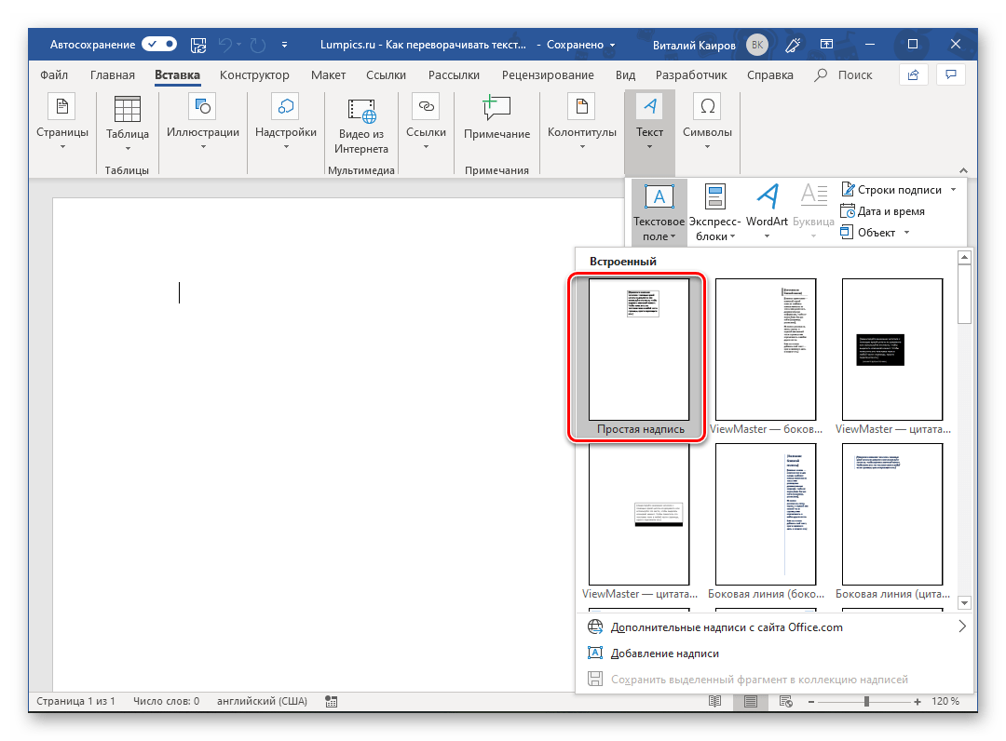Click Число слов: 0 status
Image resolution: width=1006 pixels, height=741 pixels.
pyautogui.click(x=166, y=701)
